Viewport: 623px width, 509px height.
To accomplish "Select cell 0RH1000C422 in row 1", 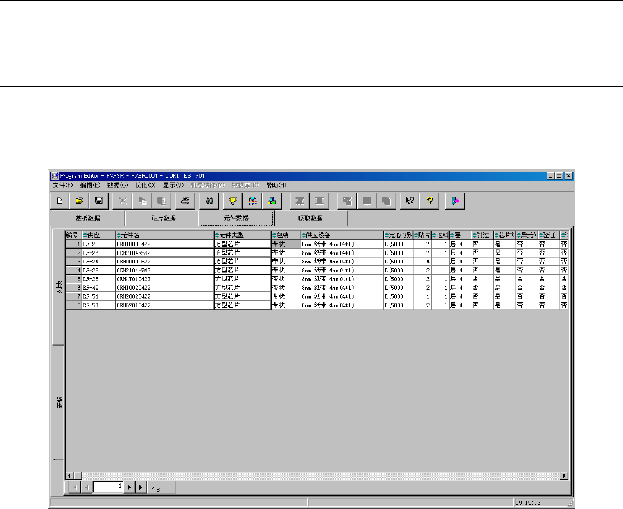I will pos(164,244).
